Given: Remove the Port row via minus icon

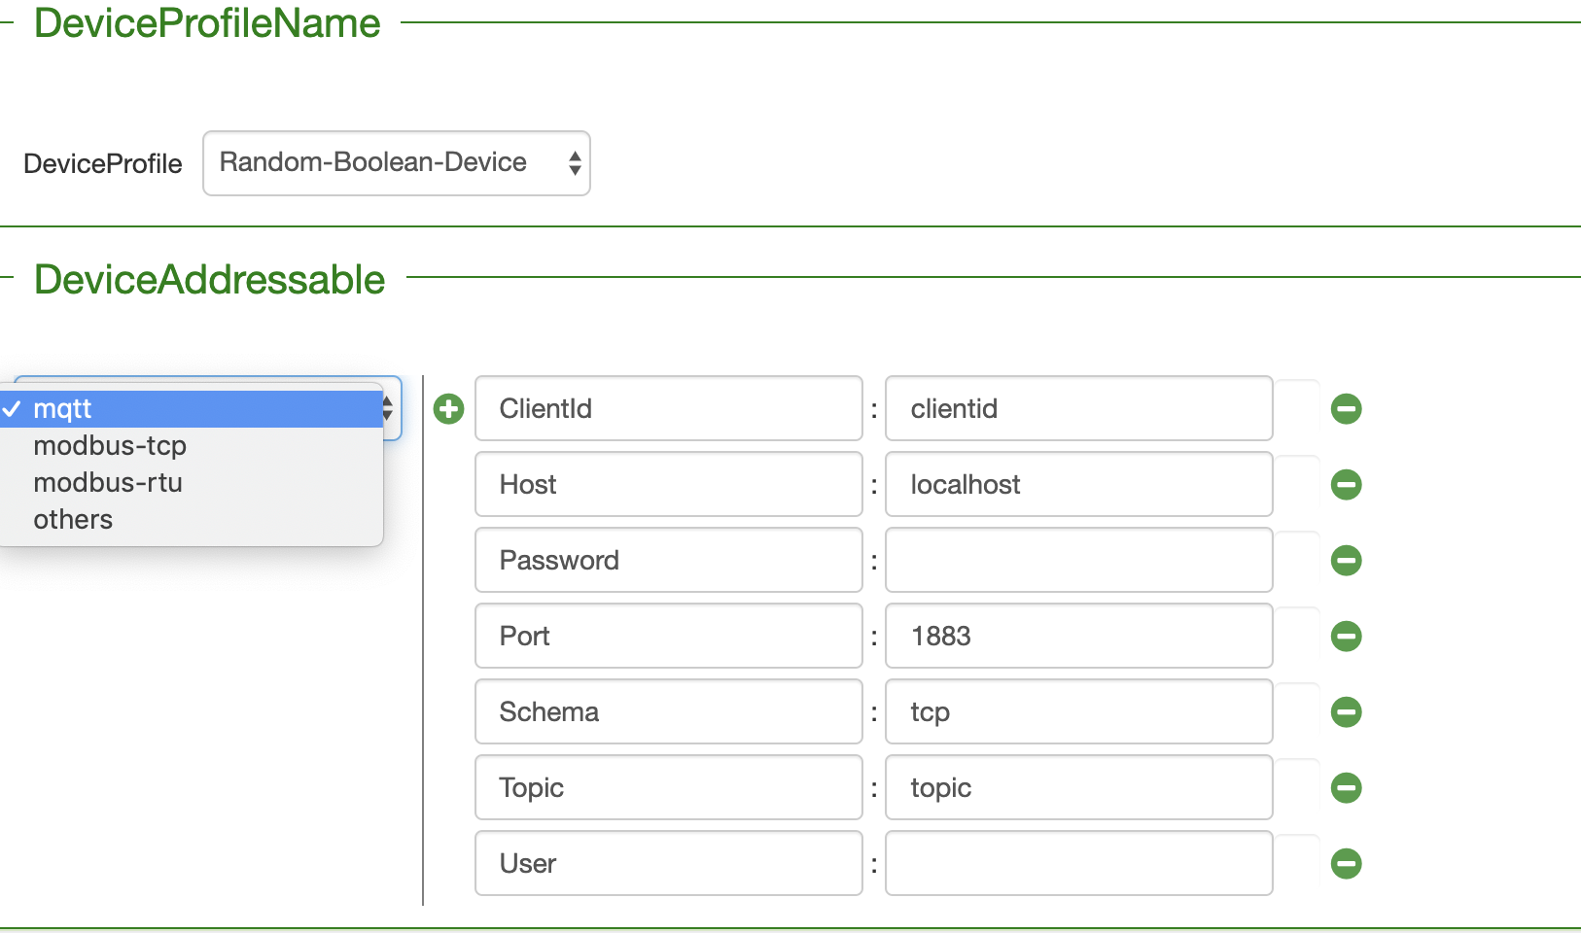Looking at the screenshot, I should [x=1347, y=636].
